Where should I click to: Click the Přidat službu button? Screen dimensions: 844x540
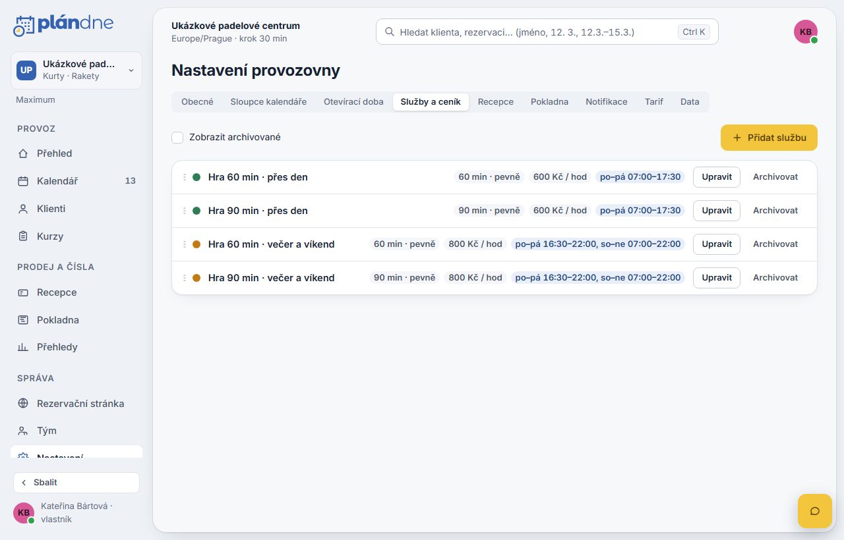coord(769,138)
